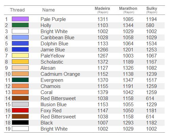This screenshot has width=169, height=136.
Task: Click the Pale Yellow color swatch
Action: pos(20,55)
